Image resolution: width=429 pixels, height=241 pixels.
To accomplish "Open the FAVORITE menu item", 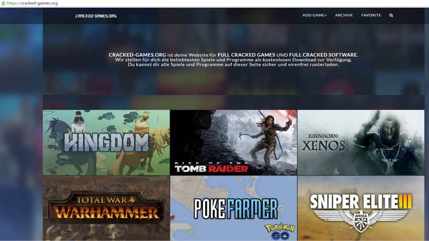I will click(371, 15).
